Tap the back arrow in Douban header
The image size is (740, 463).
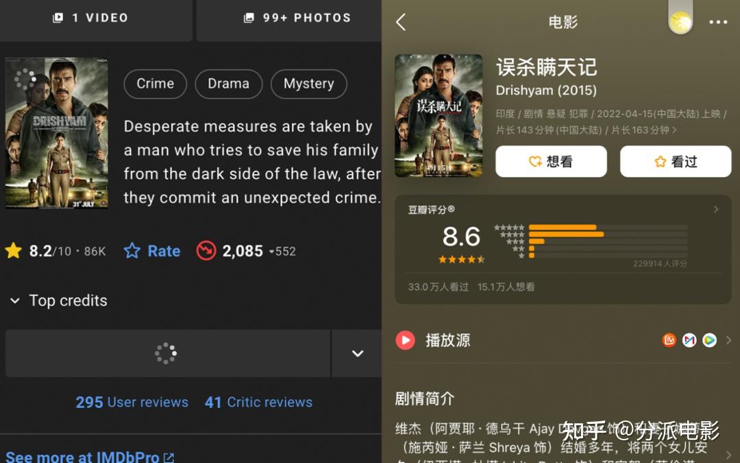click(x=401, y=22)
